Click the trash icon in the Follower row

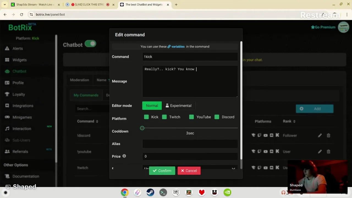point(328,135)
